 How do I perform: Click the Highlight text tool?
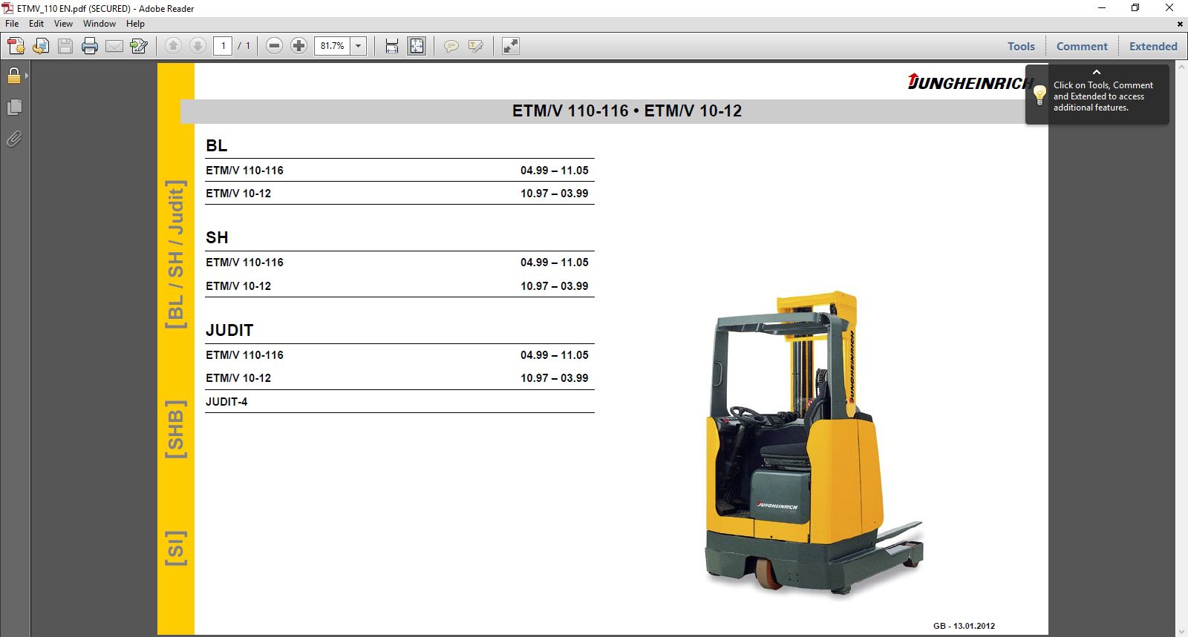click(x=476, y=46)
